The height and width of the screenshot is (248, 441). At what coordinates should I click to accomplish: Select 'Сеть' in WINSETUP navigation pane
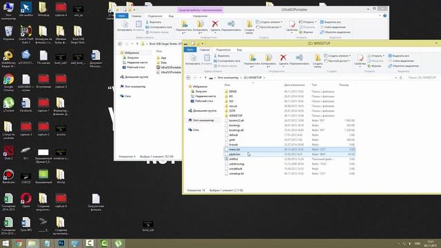coord(194,130)
